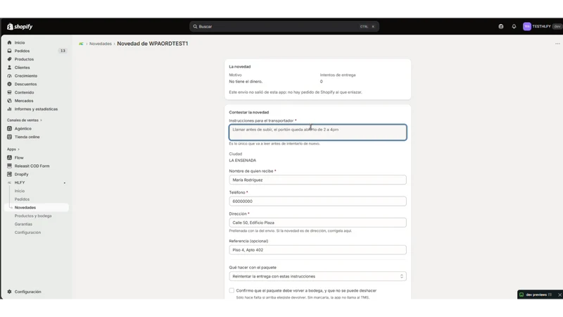This screenshot has height=317, width=563.
Task: Click the motivo text No tiene el dinero
Action: (x=246, y=82)
